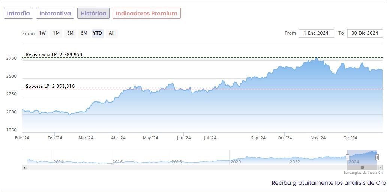Click the right navigator range handle
Image resolution: width=389 pixels, height=193 pixels.
pyautogui.click(x=377, y=157)
